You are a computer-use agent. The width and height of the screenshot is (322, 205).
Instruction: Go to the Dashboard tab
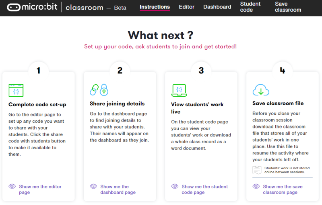pyautogui.click(x=217, y=7)
